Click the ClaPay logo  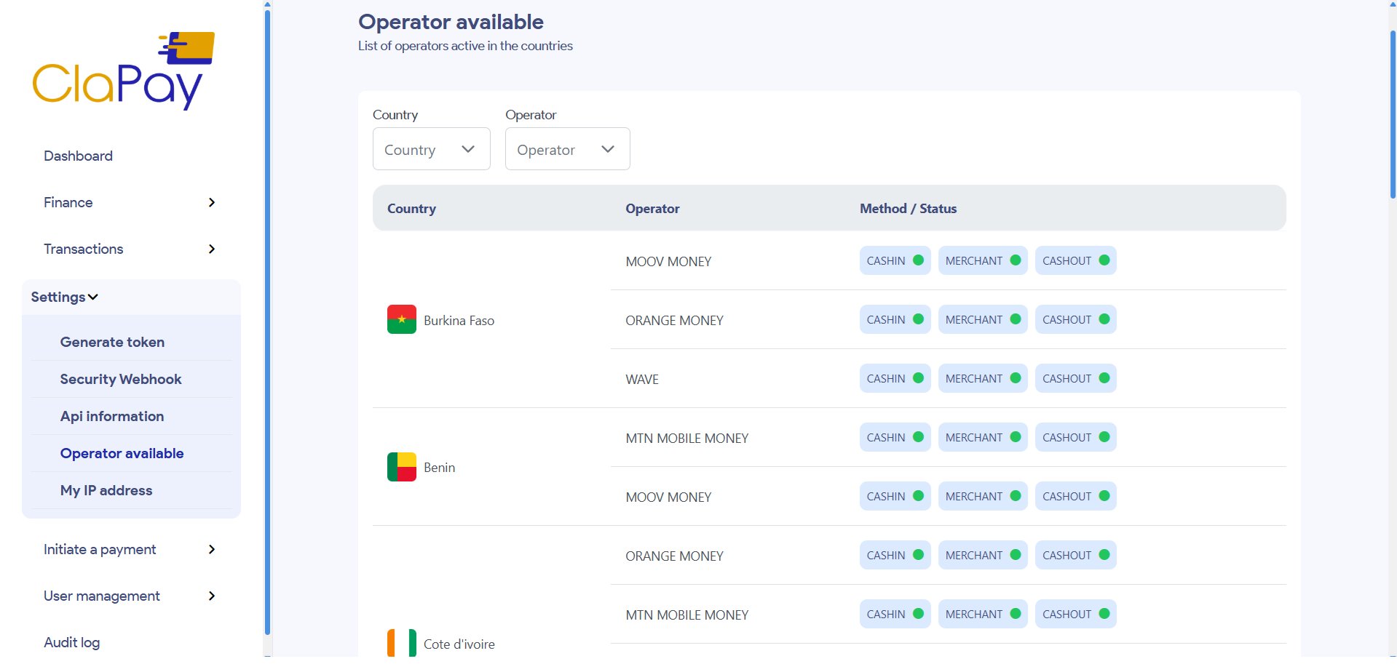[x=124, y=71]
